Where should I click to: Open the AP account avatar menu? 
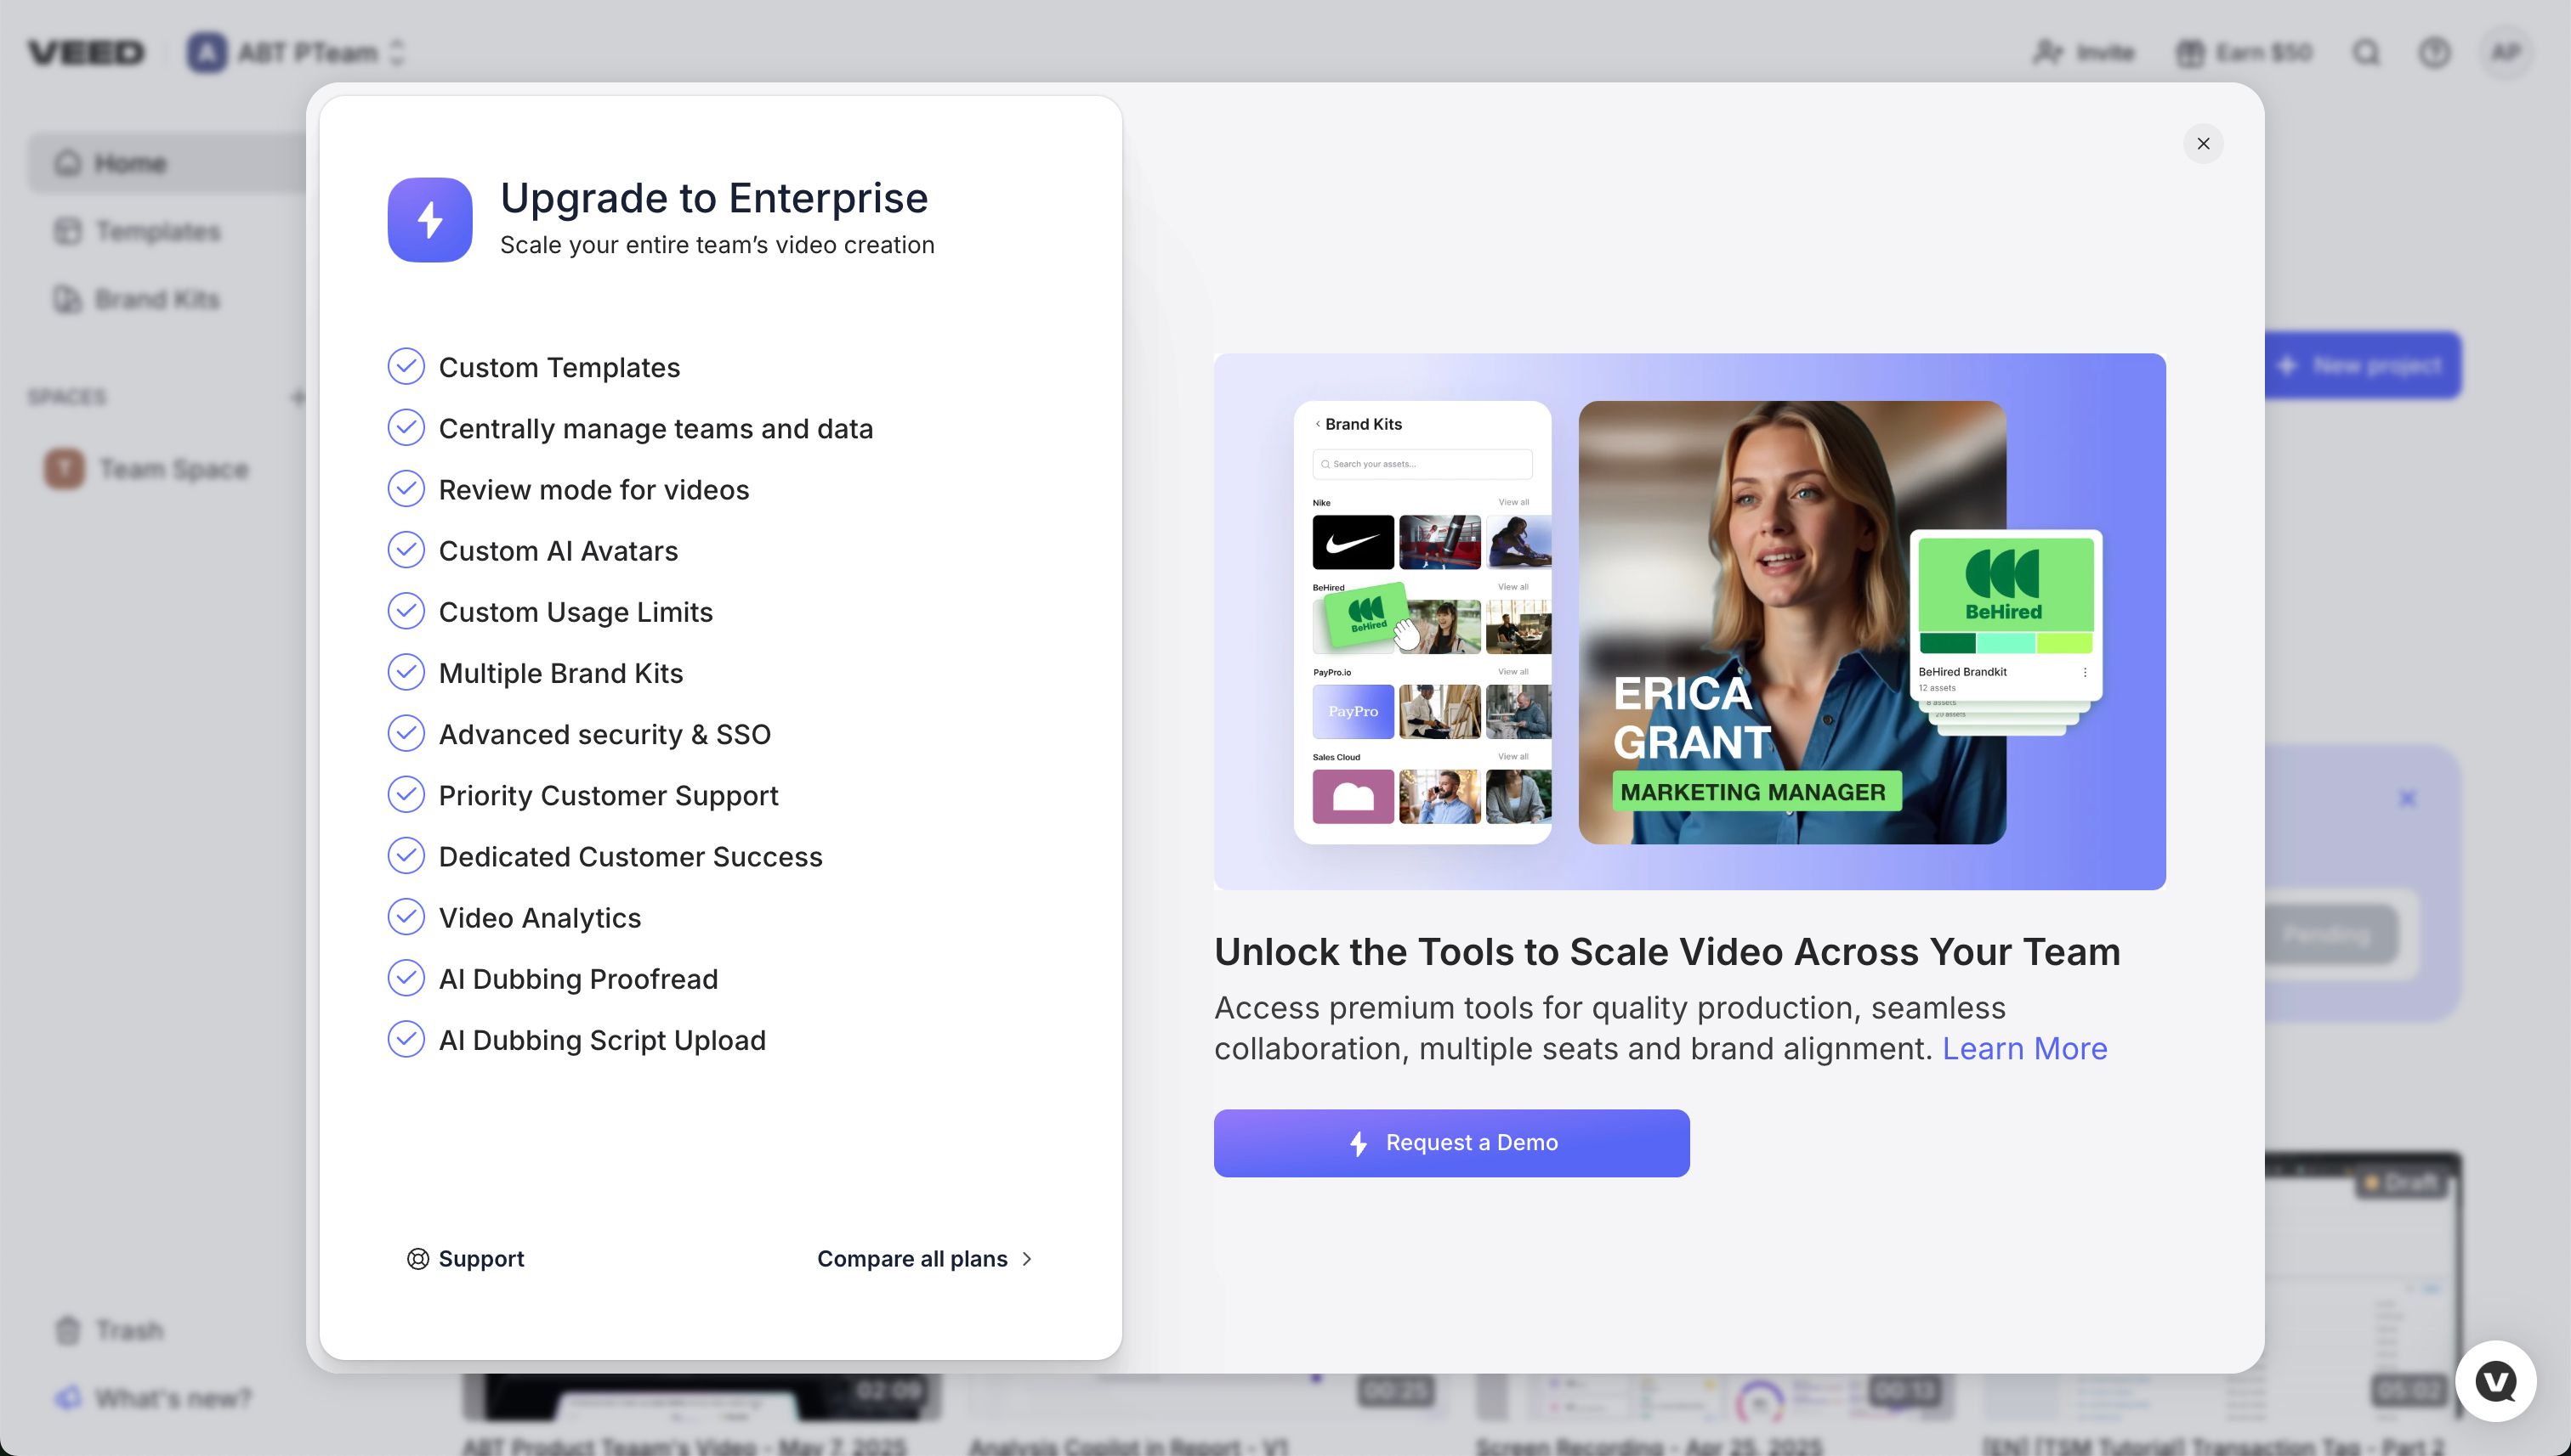point(2506,52)
